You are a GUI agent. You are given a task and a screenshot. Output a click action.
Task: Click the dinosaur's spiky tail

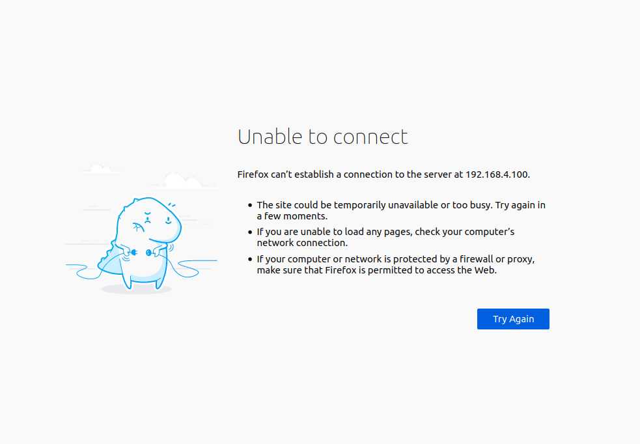tap(108, 259)
